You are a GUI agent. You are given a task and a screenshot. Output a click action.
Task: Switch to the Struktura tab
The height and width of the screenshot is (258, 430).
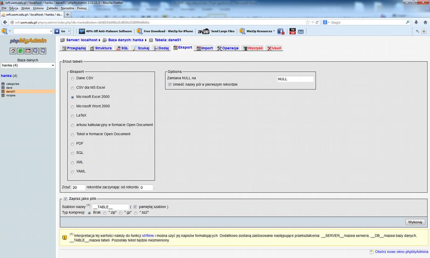(x=101, y=48)
